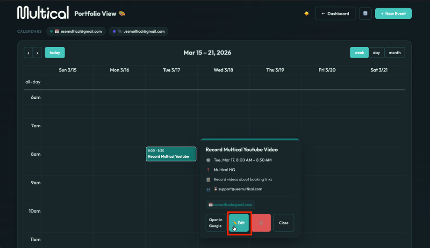Click the Mar 15 – 21, 2026 title
The image size is (430, 248).
[208, 53]
